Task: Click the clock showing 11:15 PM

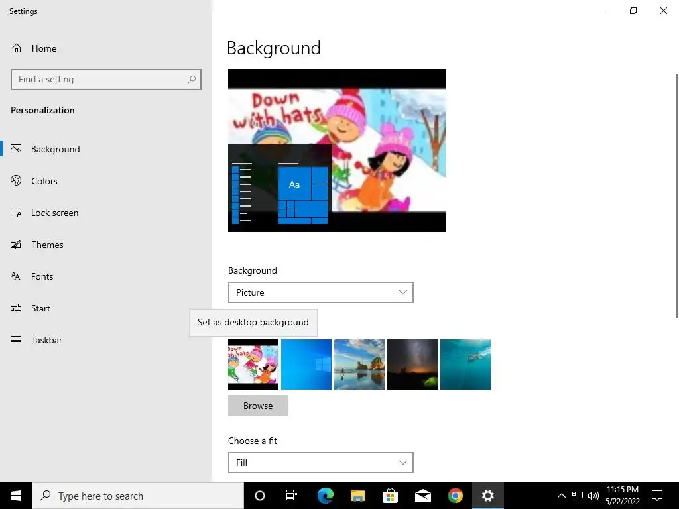Action: pos(622,490)
